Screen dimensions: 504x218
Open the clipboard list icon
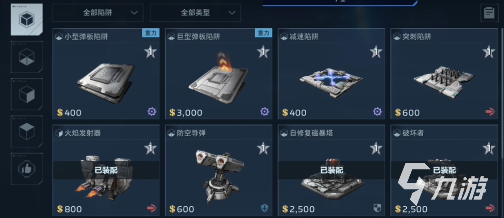(x=489, y=13)
